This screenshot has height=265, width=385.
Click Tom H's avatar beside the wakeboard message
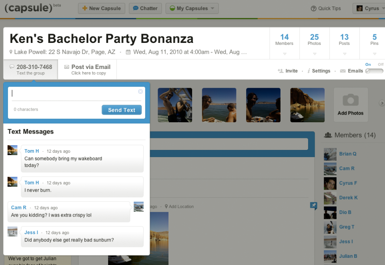(12, 150)
